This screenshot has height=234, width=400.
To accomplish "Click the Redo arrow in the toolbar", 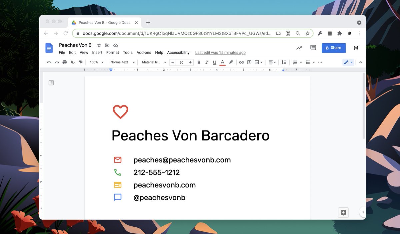I will [57, 62].
